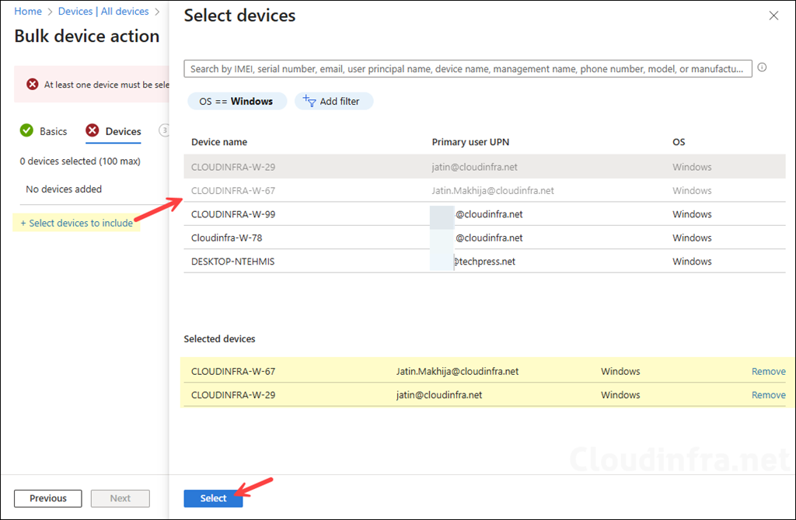This screenshot has width=796, height=520.
Task: Click the Previous button
Action: point(47,498)
